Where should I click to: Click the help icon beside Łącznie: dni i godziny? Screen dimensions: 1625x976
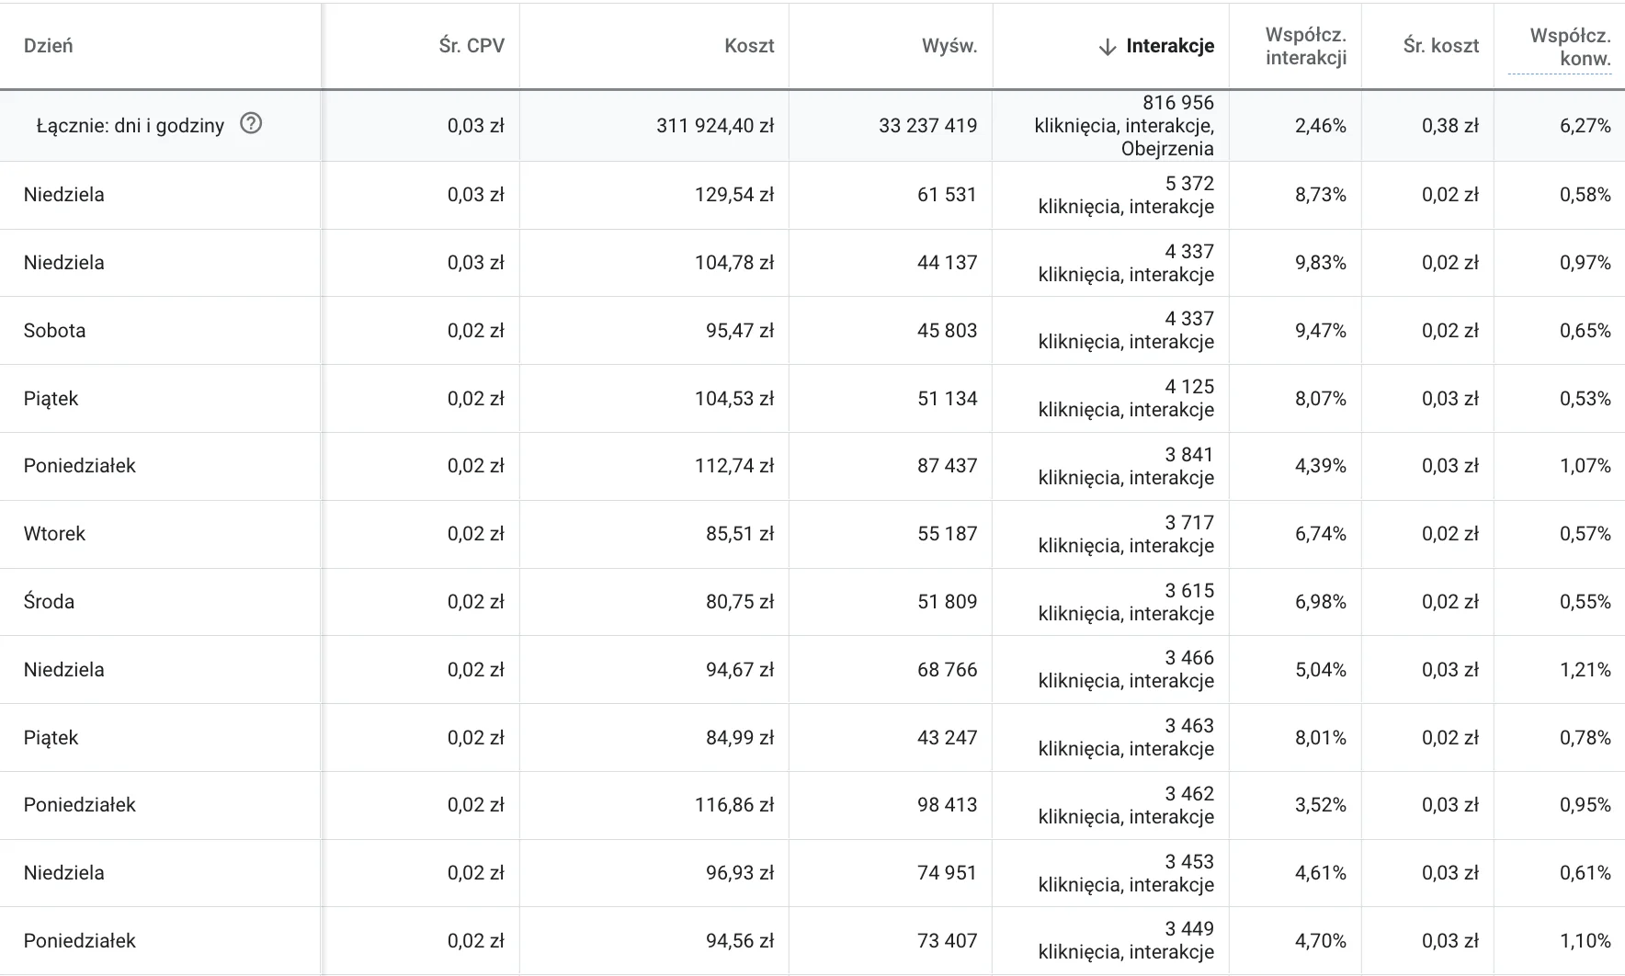251,123
